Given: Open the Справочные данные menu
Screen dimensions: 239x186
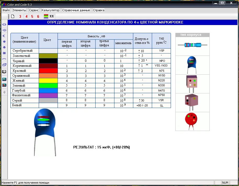Looking at the screenshot, I should tap(76, 10).
